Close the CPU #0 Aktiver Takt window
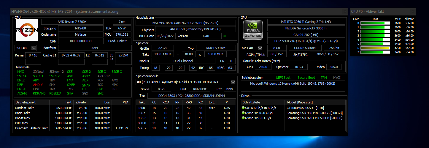The image size is (429, 148). (413, 11)
